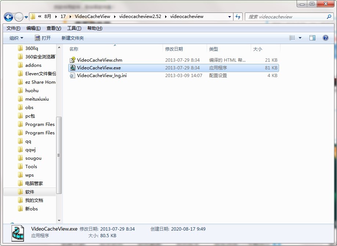Click the sougou folder icon
337x246 pixels.
[x=20, y=158]
